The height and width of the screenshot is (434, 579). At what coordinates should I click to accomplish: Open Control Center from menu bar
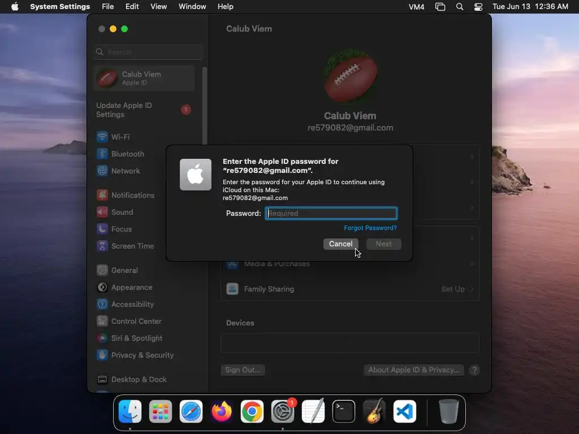(x=478, y=7)
